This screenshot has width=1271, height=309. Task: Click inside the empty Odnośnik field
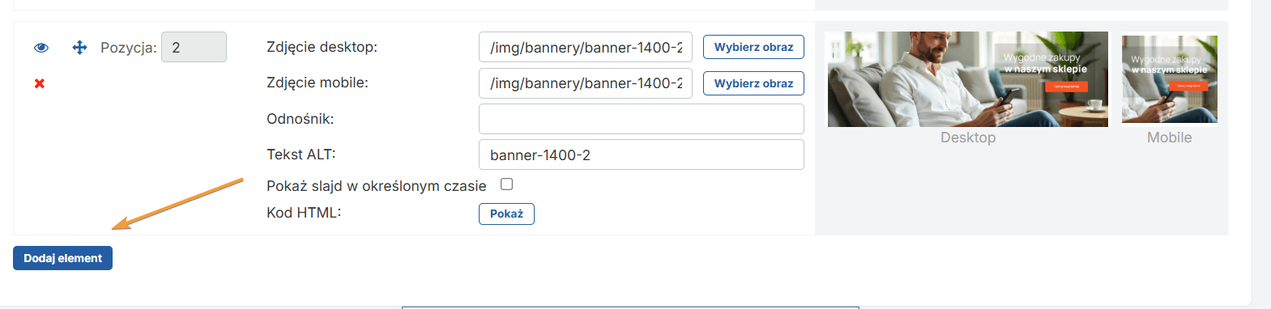point(642,119)
